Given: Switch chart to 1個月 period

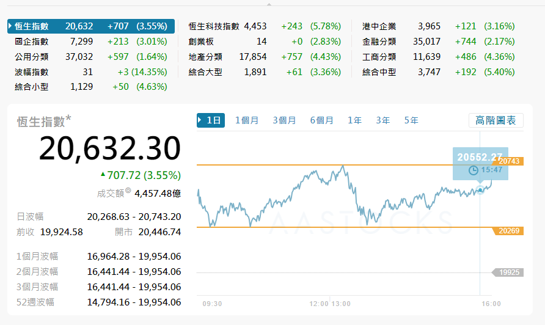Looking at the screenshot, I should tap(247, 120).
